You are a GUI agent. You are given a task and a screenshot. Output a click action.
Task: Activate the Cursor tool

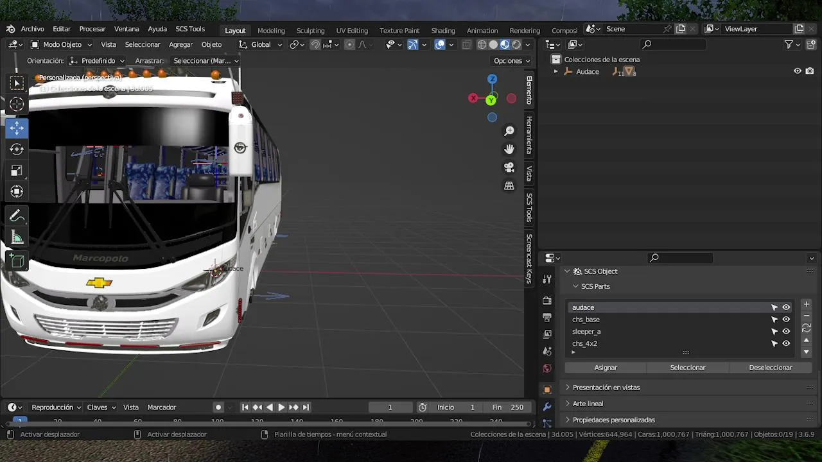pyautogui.click(x=17, y=104)
